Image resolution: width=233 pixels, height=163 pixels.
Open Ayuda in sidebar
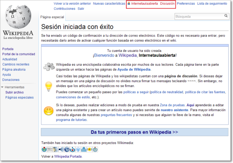coord(7,75)
